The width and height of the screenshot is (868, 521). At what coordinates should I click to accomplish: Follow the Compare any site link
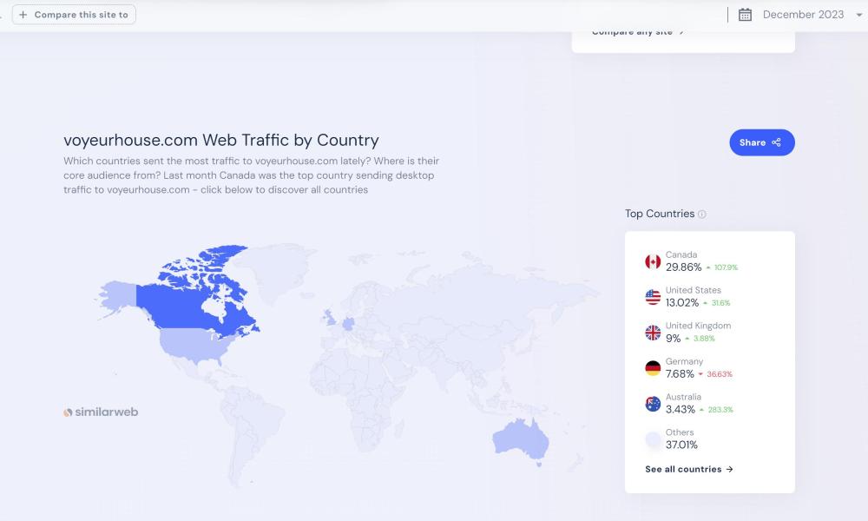[638, 32]
